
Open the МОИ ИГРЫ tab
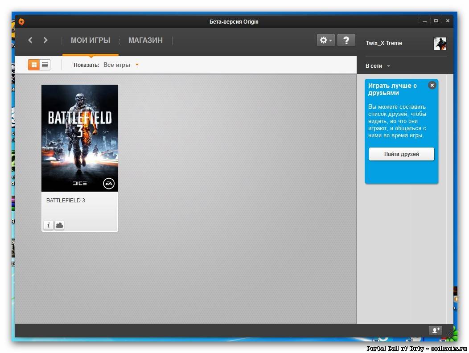(x=91, y=41)
